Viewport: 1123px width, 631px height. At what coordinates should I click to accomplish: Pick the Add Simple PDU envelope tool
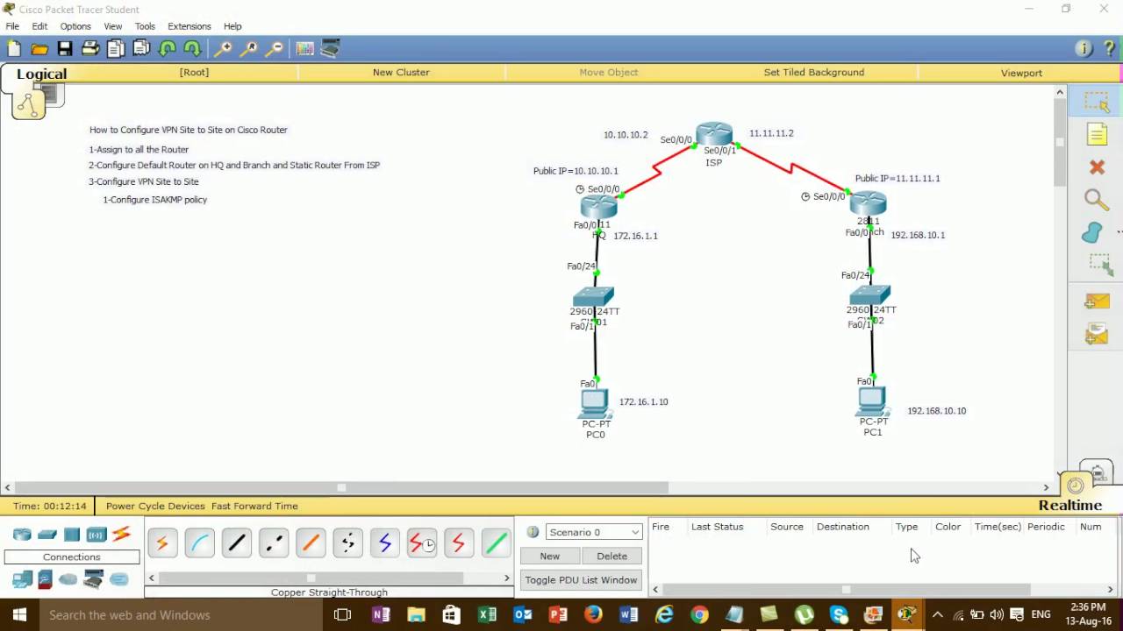1097,301
